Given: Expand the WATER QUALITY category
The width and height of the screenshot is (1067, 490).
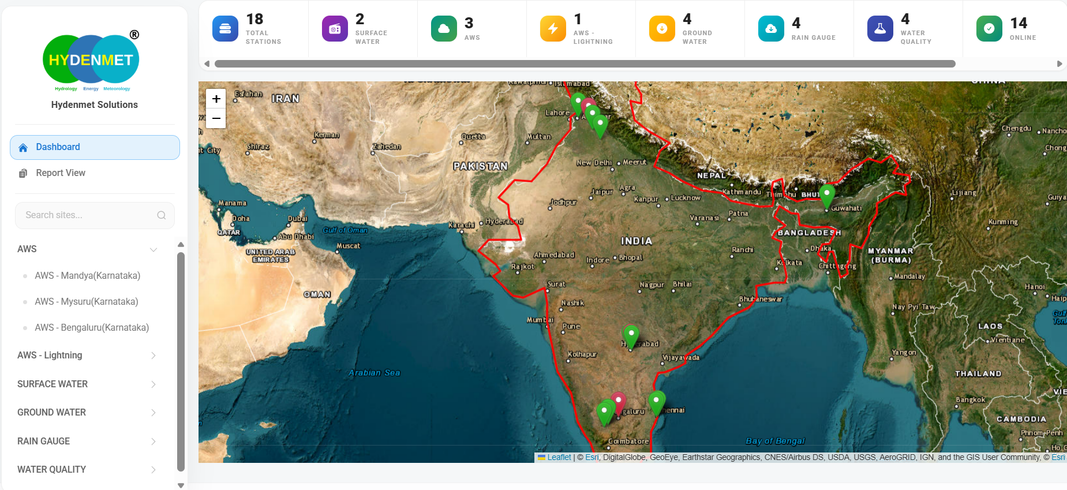Looking at the screenshot, I should pyautogui.click(x=154, y=470).
